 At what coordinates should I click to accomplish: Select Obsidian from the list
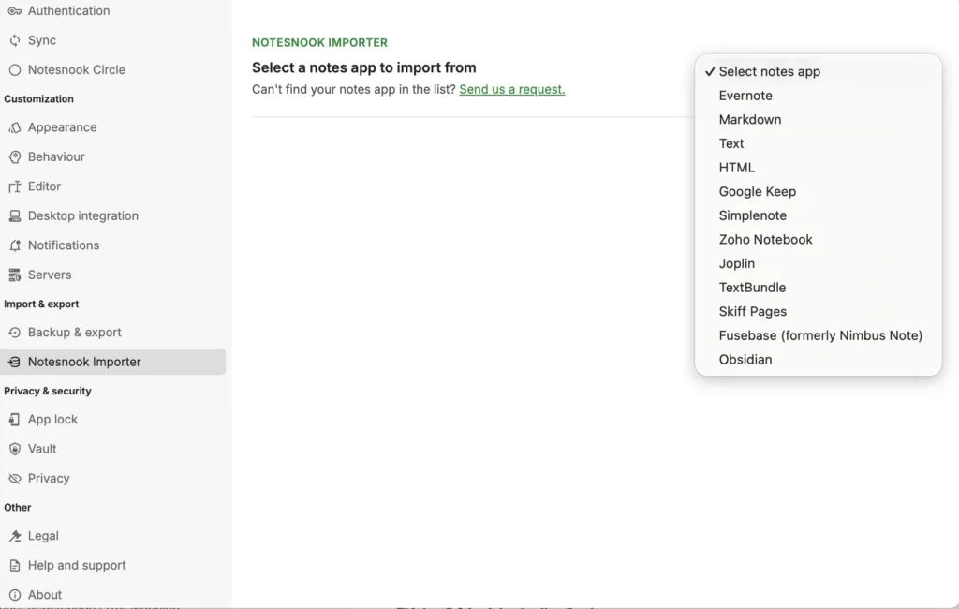[819, 359]
